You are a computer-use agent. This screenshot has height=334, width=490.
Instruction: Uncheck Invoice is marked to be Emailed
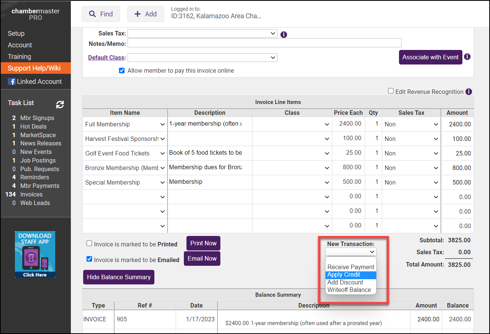click(89, 259)
